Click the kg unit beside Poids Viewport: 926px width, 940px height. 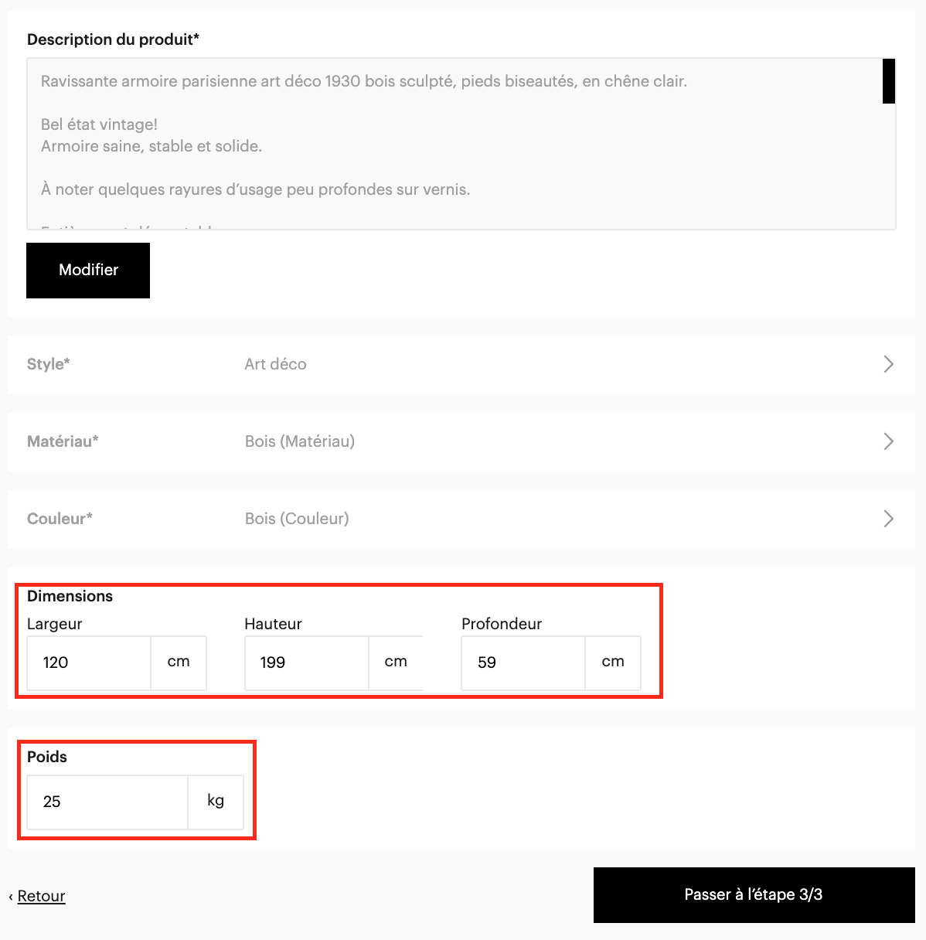(x=216, y=802)
